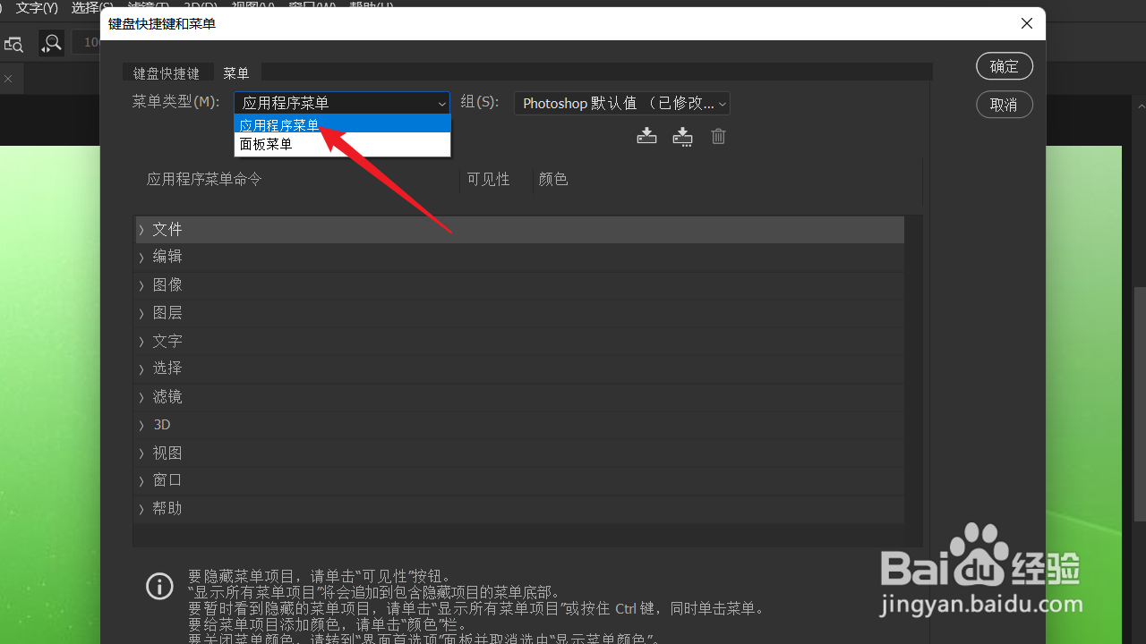The width and height of the screenshot is (1146, 644).
Task: Open the 选择(S) menu in the menu bar
Action: click(x=90, y=8)
